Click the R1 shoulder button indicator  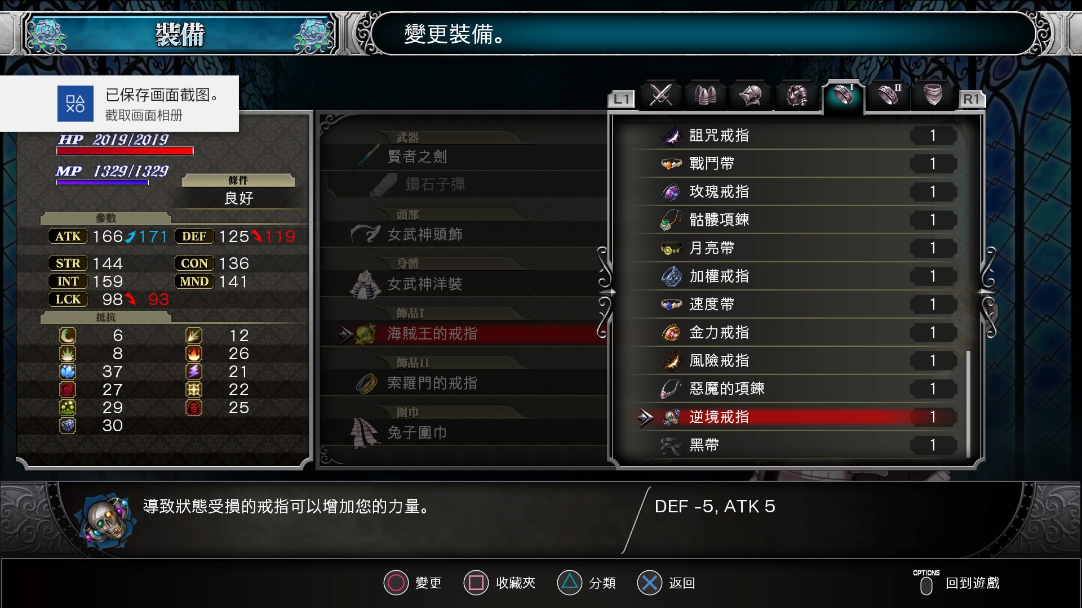point(972,99)
